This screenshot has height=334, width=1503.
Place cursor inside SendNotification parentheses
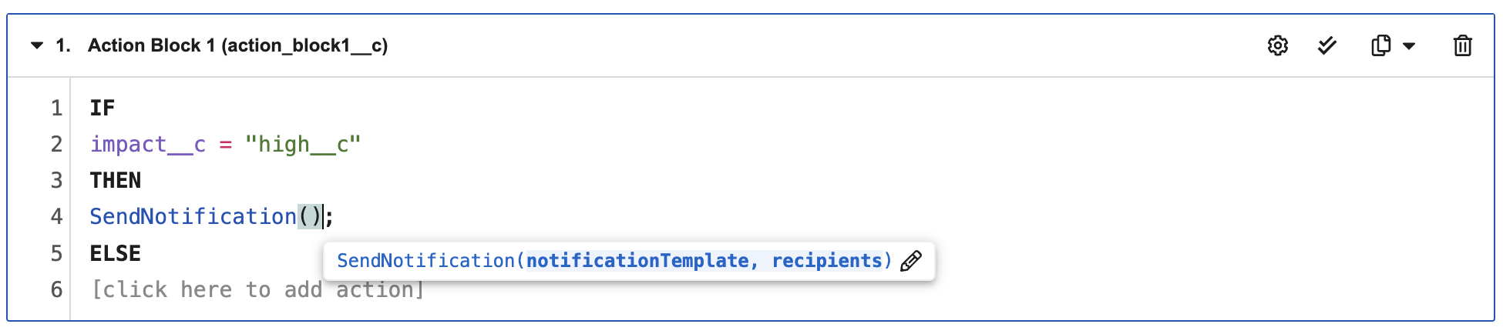310,217
